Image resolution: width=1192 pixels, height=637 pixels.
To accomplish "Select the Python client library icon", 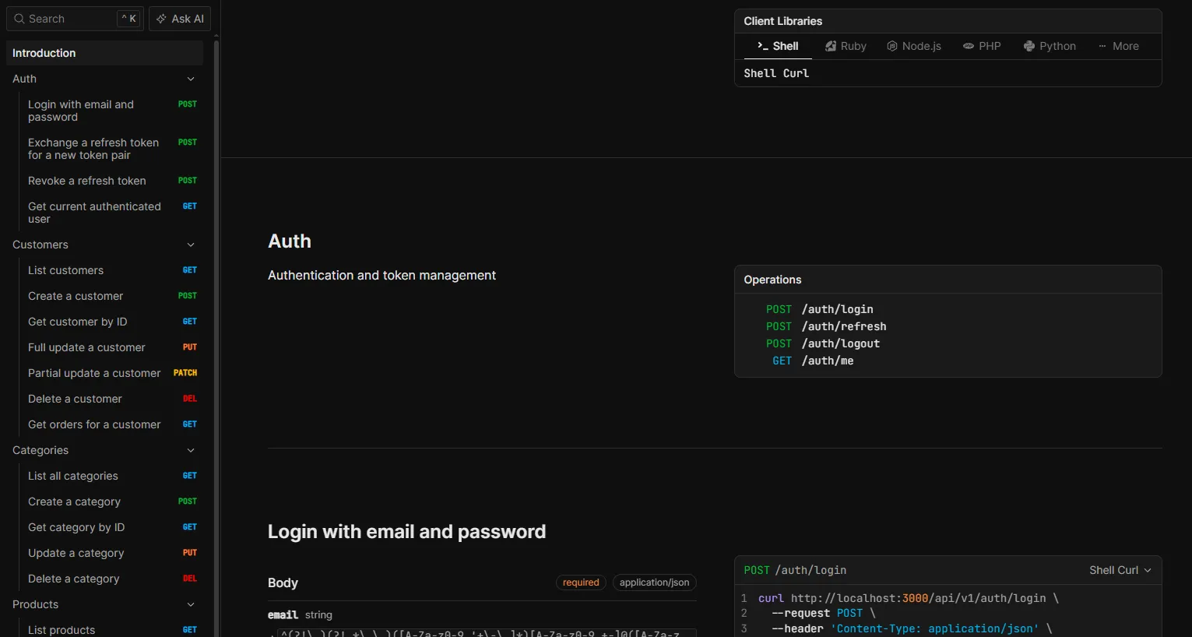I will (1028, 46).
